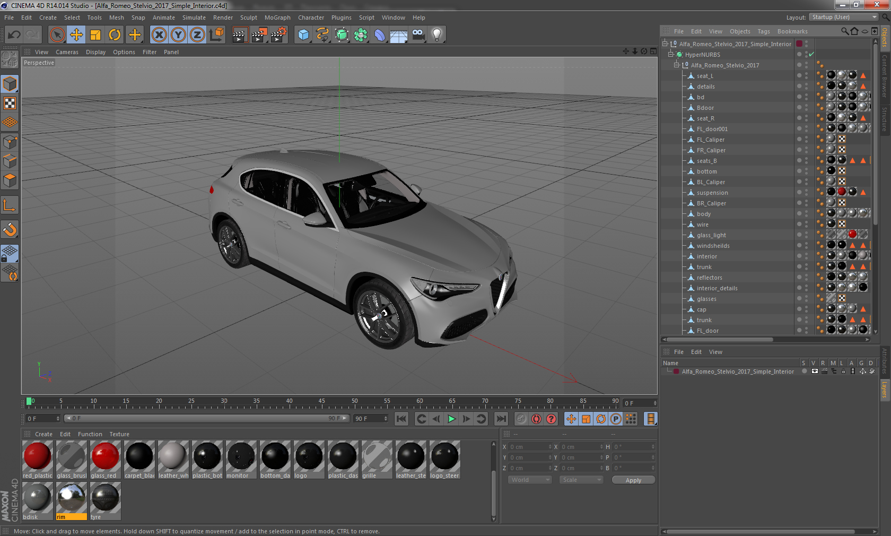The height and width of the screenshot is (536, 891).
Task: Toggle HyperNURBS enable checkmark
Action: click(811, 55)
